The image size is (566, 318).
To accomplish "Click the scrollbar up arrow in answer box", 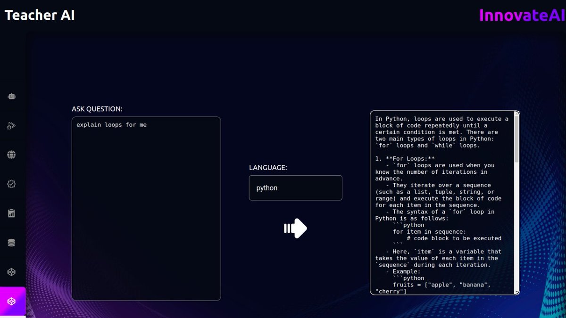I will [516, 114].
